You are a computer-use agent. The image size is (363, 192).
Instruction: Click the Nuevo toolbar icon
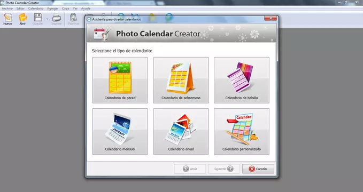(x=7, y=19)
